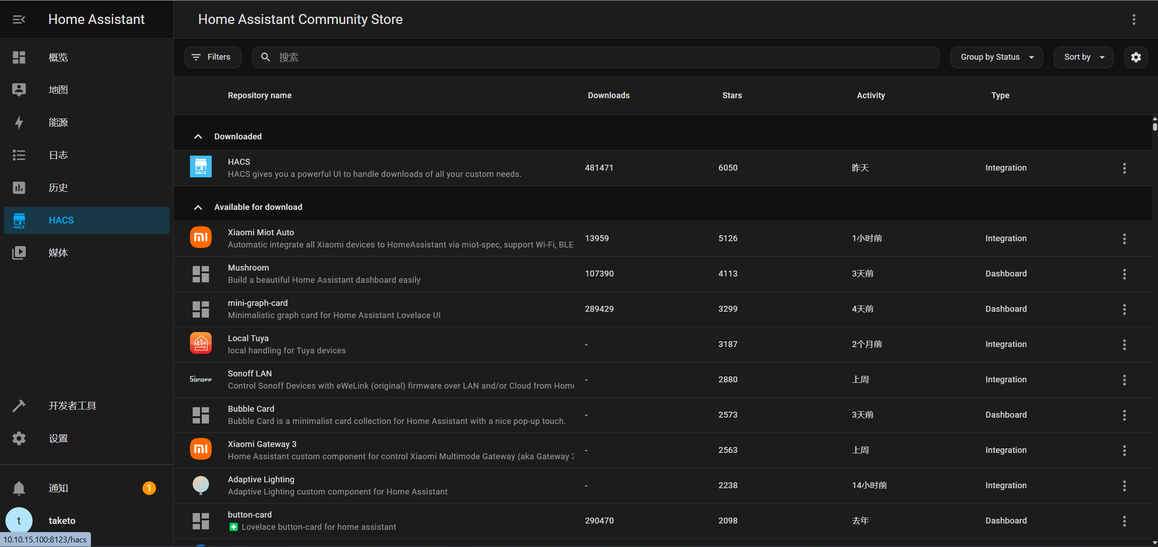1158x547 pixels.
Task: Open Local Tuya row overflow menu
Action: (1124, 345)
